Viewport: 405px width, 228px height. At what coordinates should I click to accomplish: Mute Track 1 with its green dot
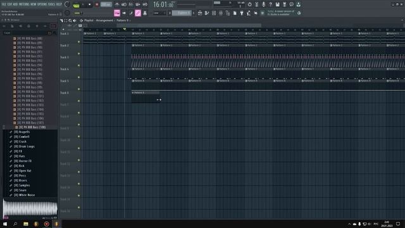pyautogui.click(x=78, y=42)
